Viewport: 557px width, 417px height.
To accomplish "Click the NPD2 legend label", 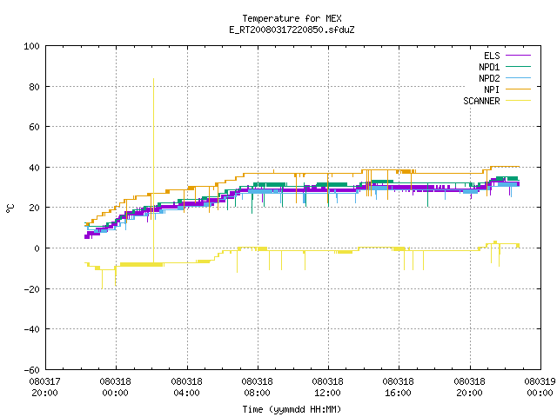I will click(x=489, y=78).
